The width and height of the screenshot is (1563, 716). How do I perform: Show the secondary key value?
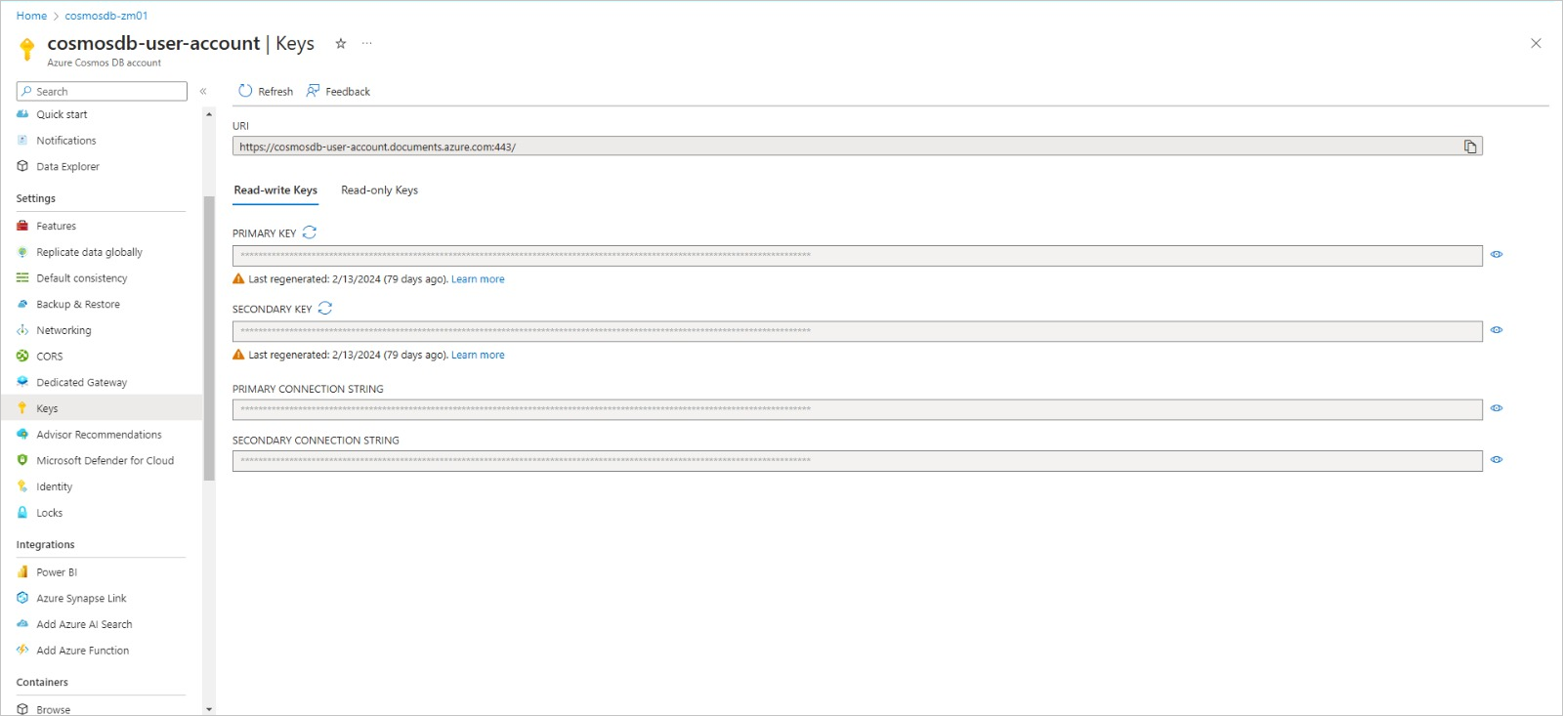(1497, 330)
